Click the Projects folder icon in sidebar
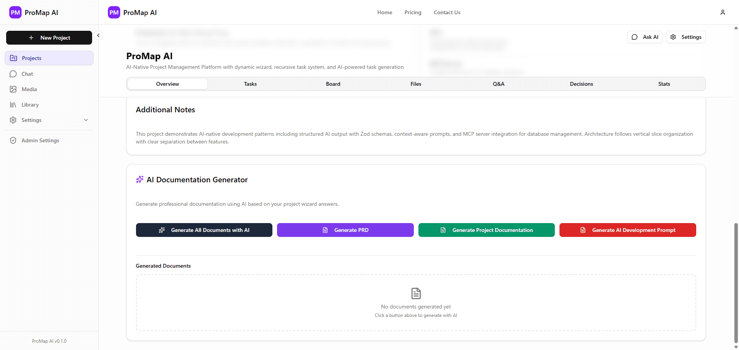This screenshot has width=739, height=350. pos(14,58)
